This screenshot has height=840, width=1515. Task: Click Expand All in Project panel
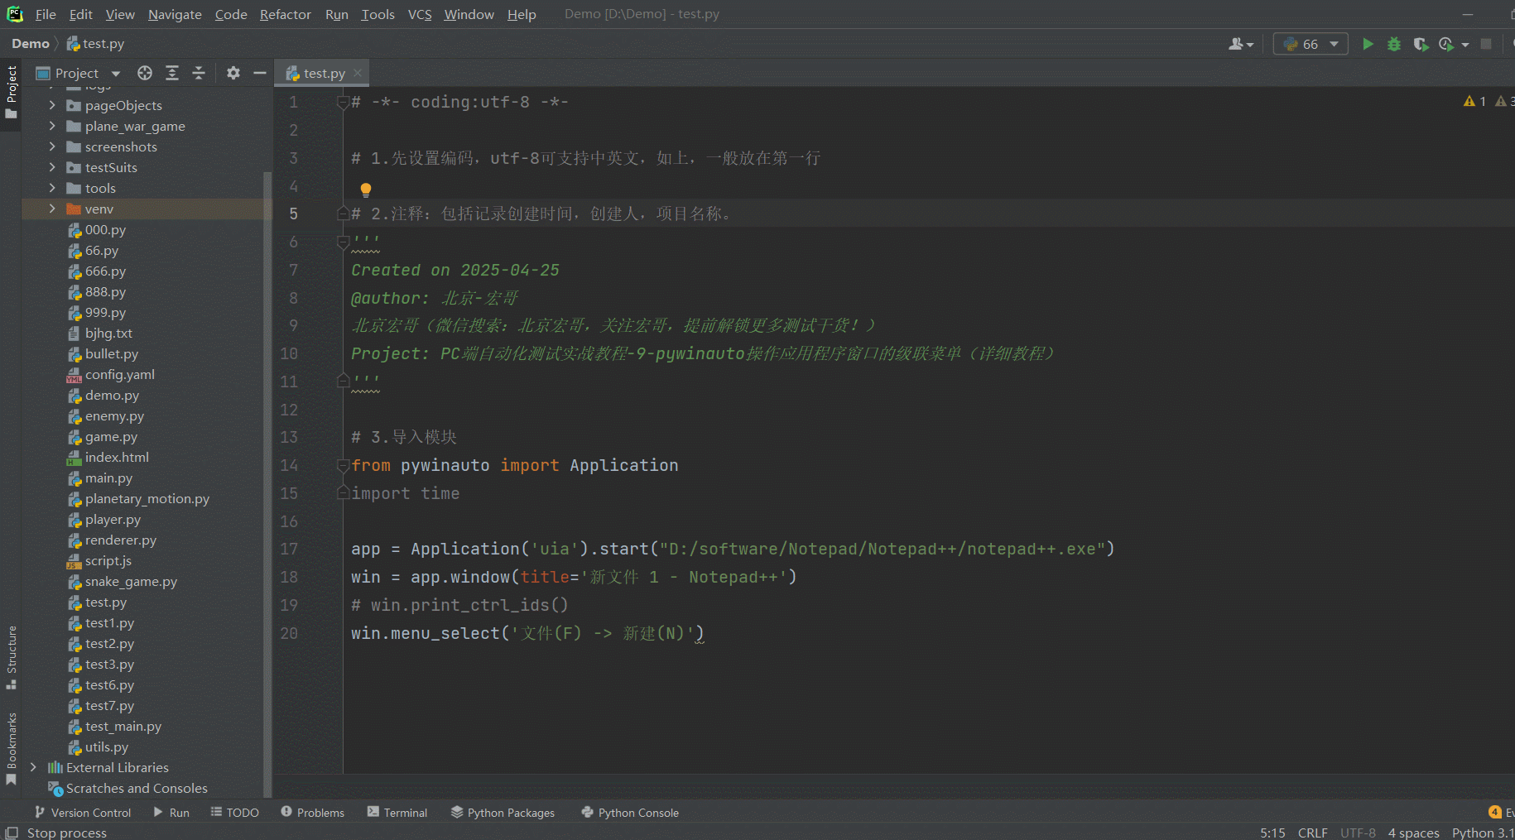tap(172, 73)
